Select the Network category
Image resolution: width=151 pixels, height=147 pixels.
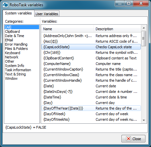tap(22, 57)
